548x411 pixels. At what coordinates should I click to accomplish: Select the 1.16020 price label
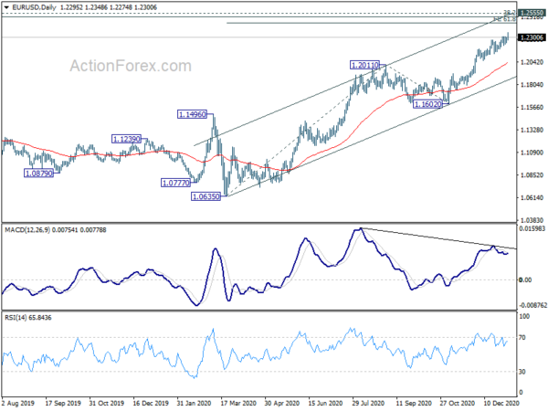pyautogui.click(x=427, y=104)
